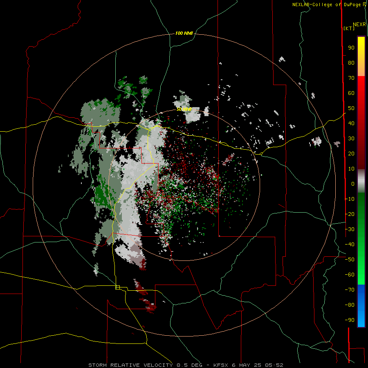368x368 pixels.
Task: Click the -60 knot scale label
Action: click(350, 275)
